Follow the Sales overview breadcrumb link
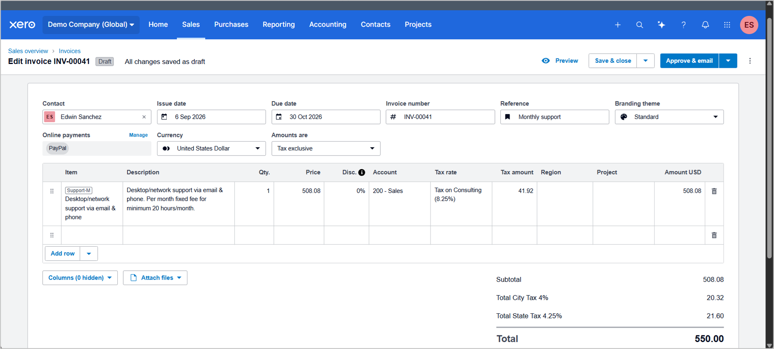The width and height of the screenshot is (774, 349). pyautogui.click(x=28, y=51)
